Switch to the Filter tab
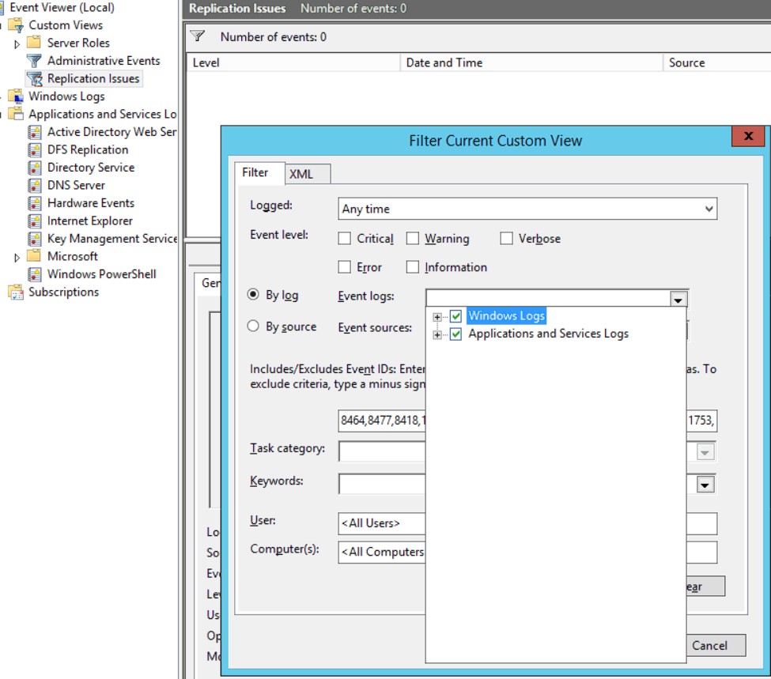The height and width of the screenshot is (679, 771). pos(259,172)
